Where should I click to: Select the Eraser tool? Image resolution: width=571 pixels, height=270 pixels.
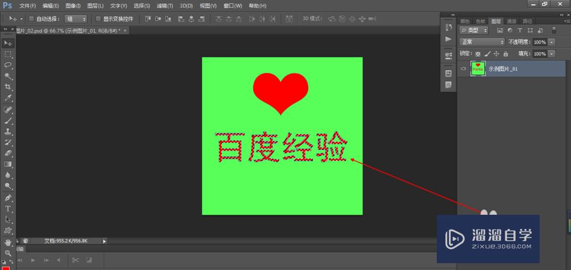coord(7,153)
